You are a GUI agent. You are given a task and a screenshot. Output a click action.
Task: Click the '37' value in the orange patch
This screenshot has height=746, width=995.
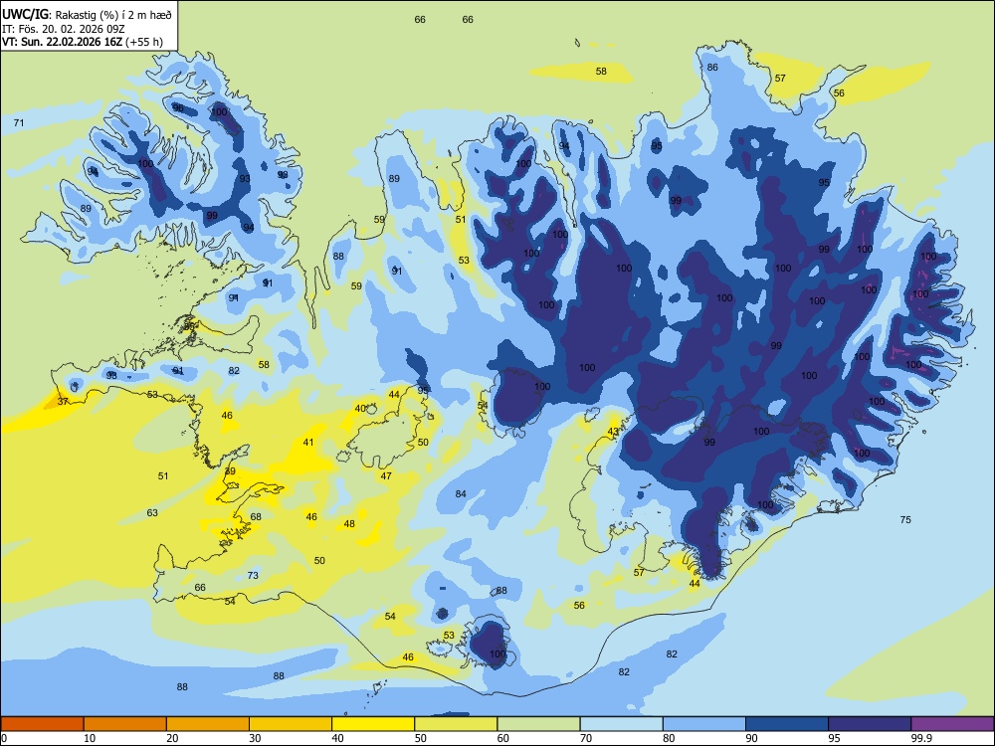pyautogui.click(x=63, y=402)
